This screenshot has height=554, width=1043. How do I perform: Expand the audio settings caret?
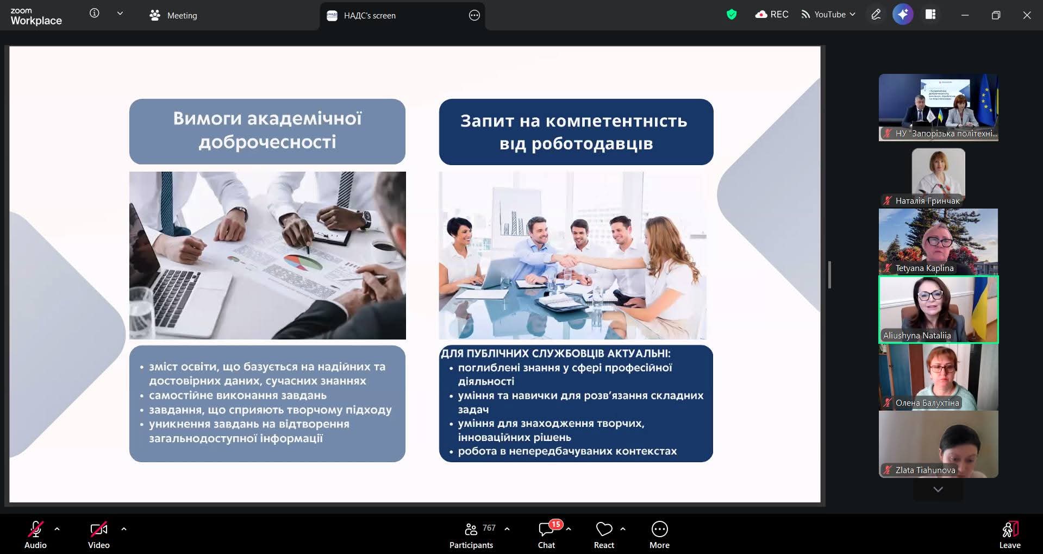point(57,528)
